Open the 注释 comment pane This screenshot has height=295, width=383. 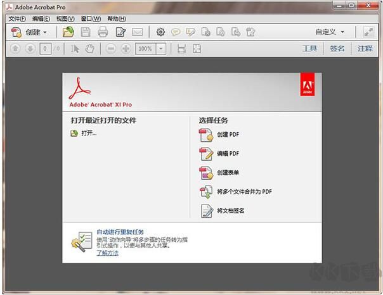365,49
